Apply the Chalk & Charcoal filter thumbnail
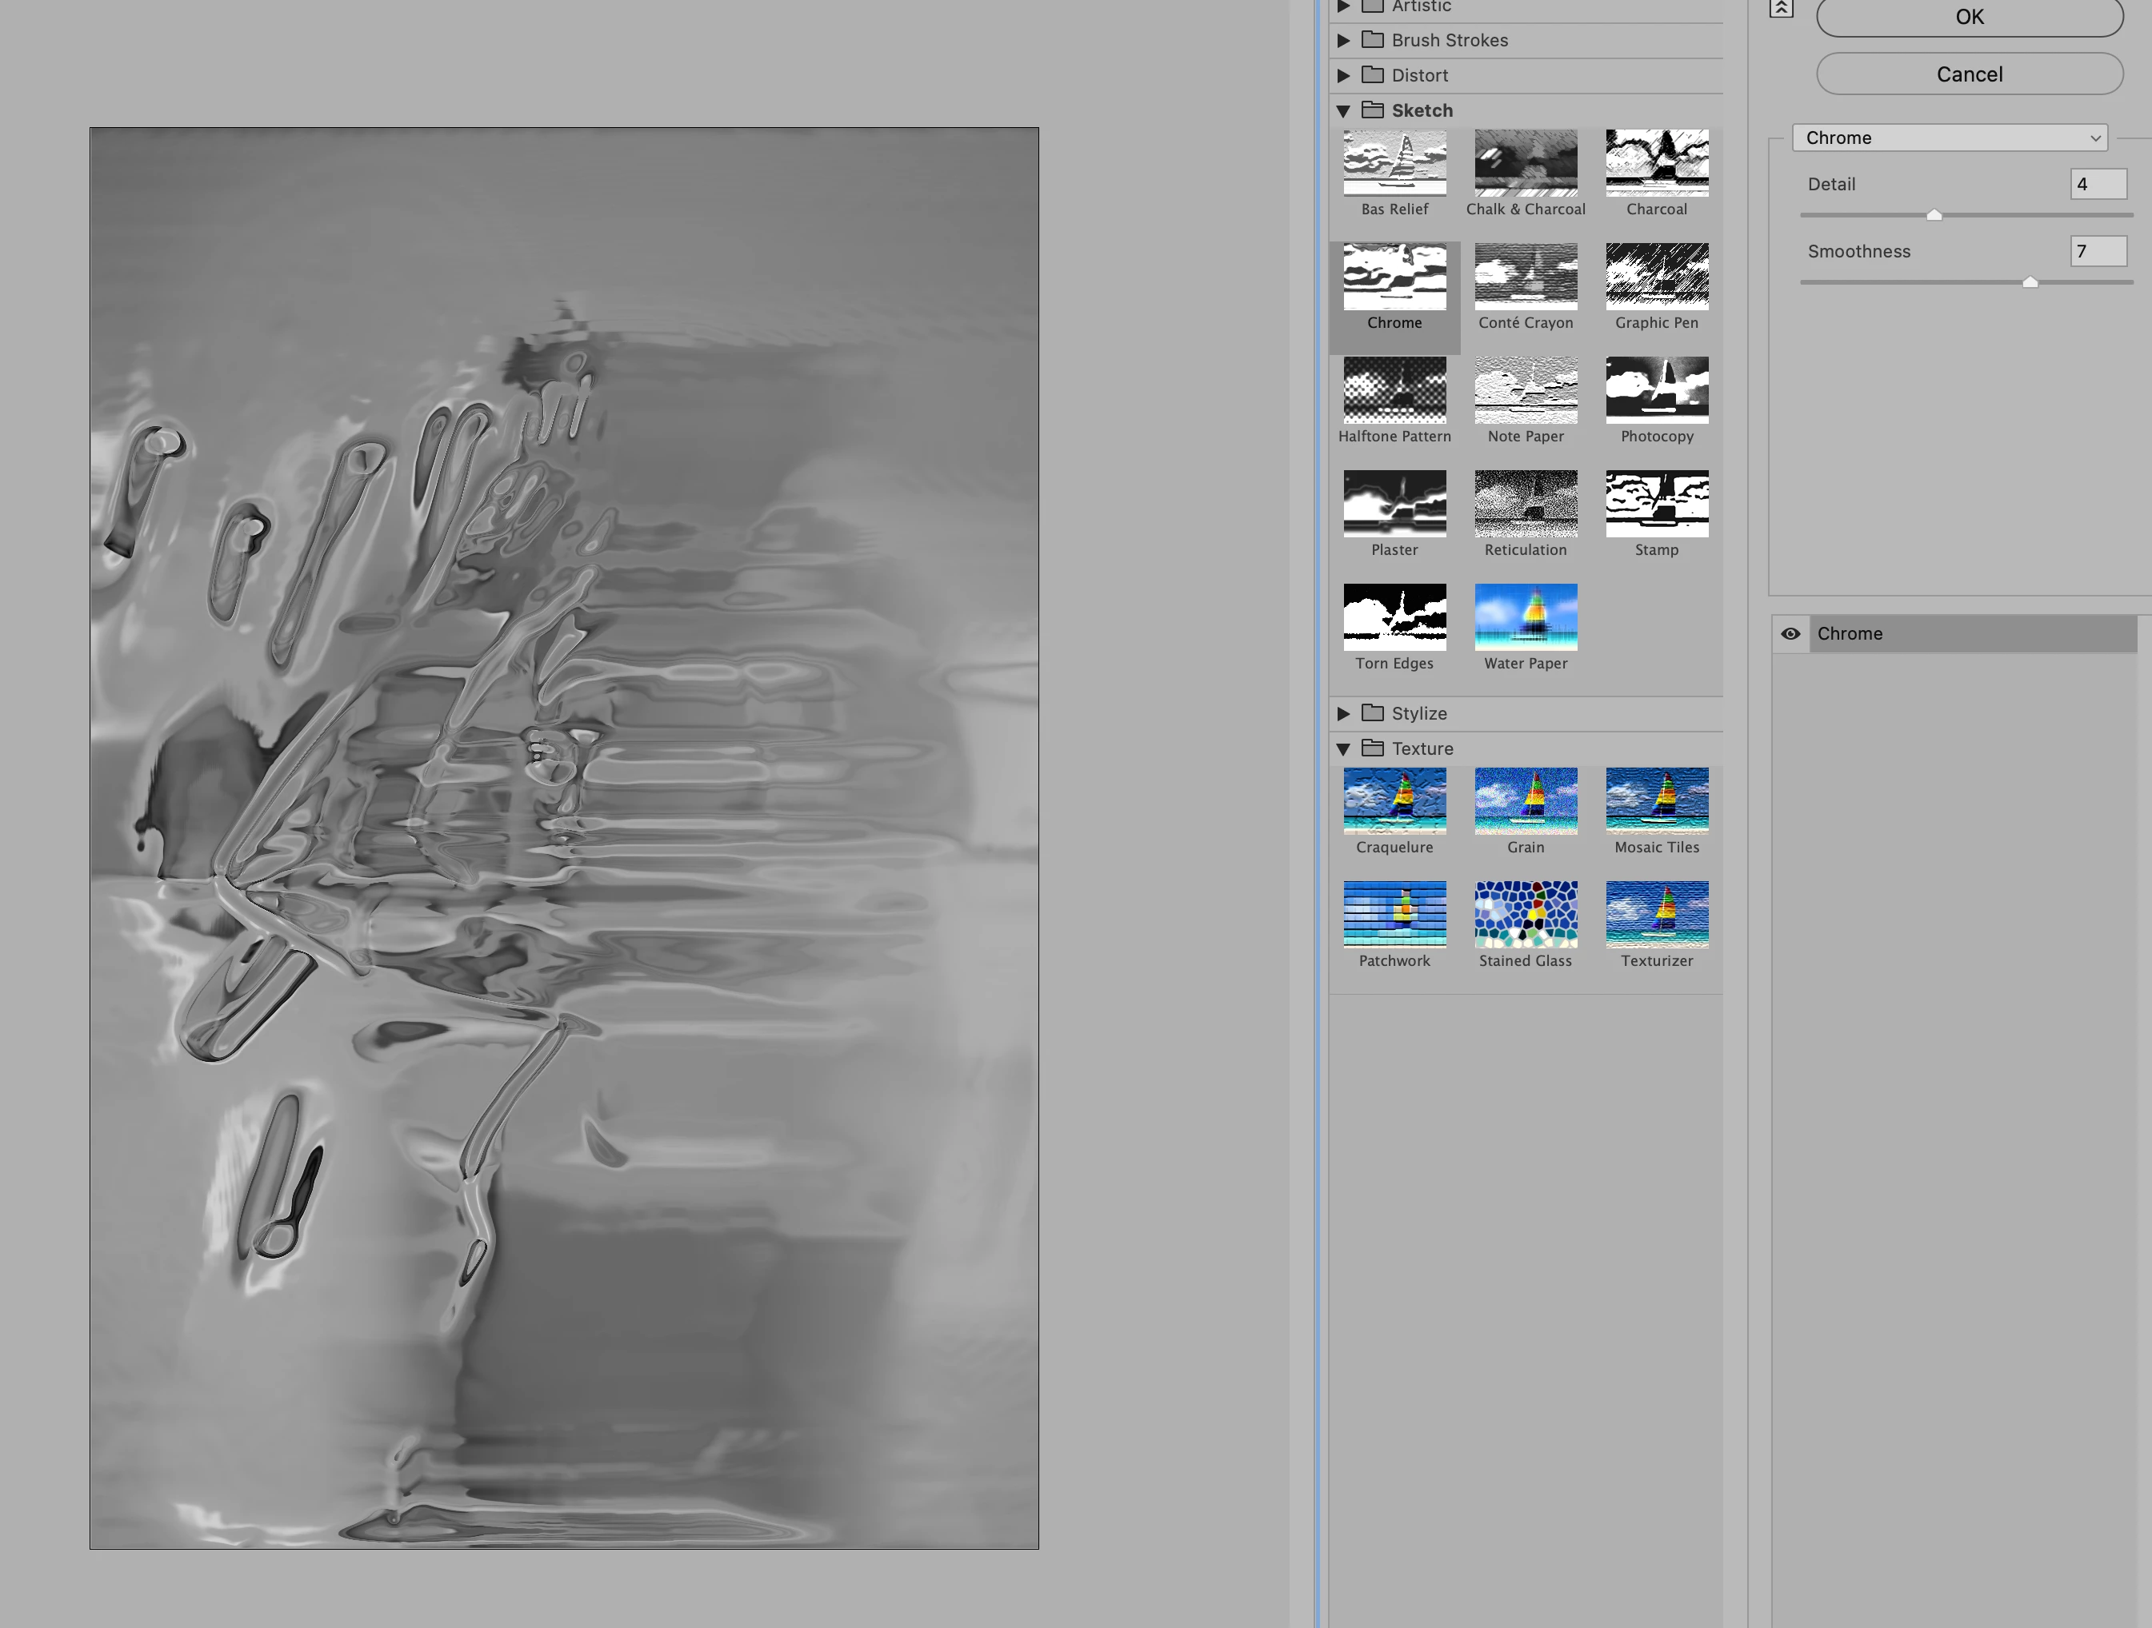This screenshot has height=1628, width=2152. tap(1525, 163)
